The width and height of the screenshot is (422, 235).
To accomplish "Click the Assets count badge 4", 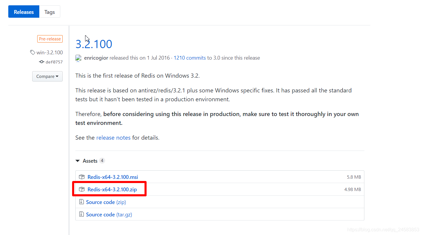I will pos(102,161).
